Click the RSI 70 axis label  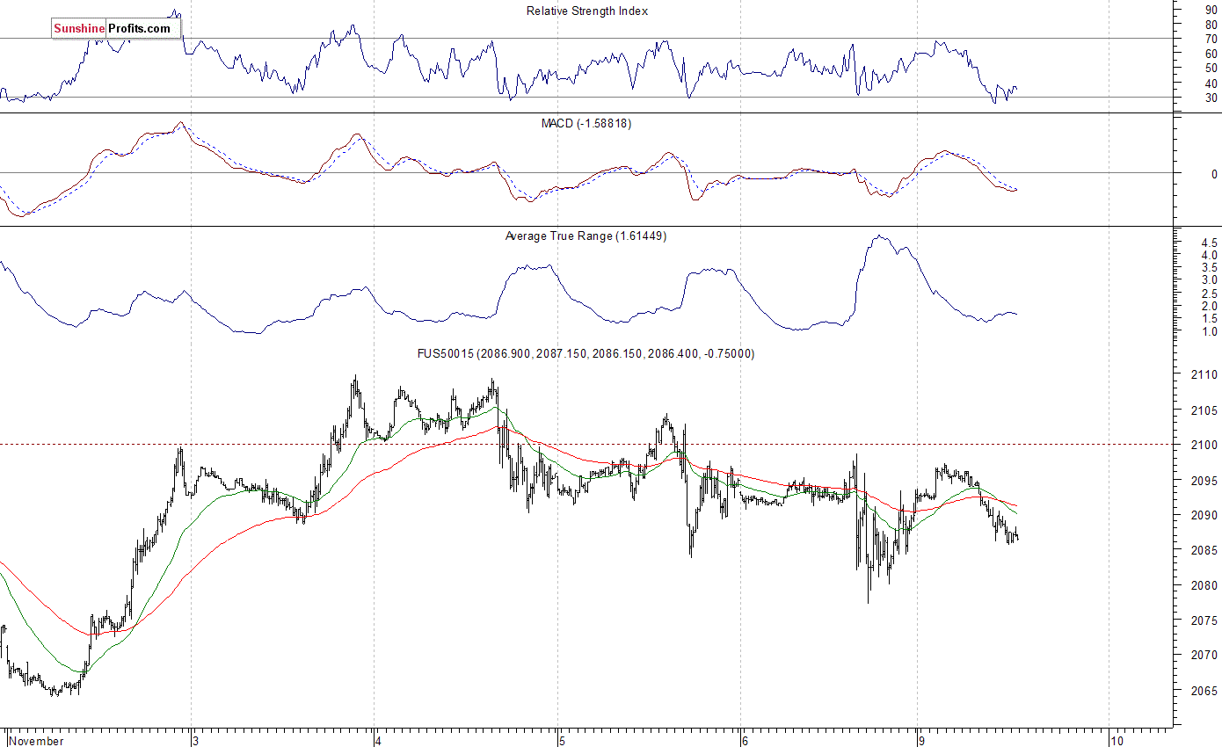(x=1211, y=40)
